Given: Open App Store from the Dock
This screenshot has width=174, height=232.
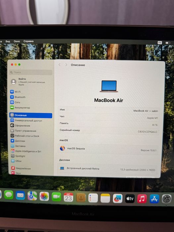Looking at the screenshot, I should 154,199.
